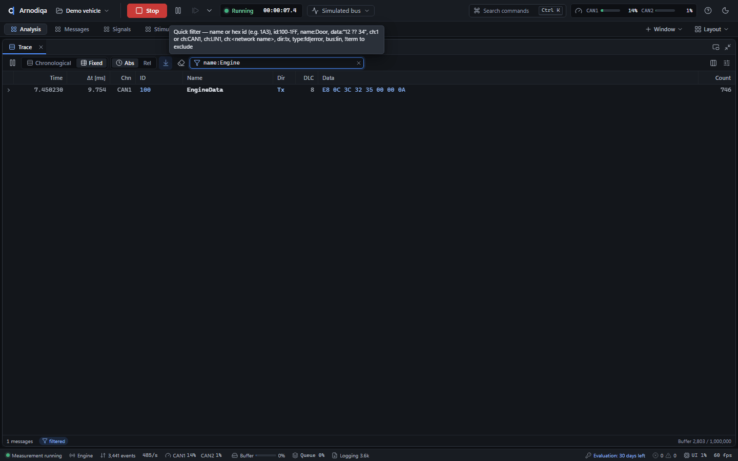Toggle auto-scroll to bottom icon
Image resolution: width=738 pixels, height=461 pixels.
pyautogui.click(x=166, y=63)
